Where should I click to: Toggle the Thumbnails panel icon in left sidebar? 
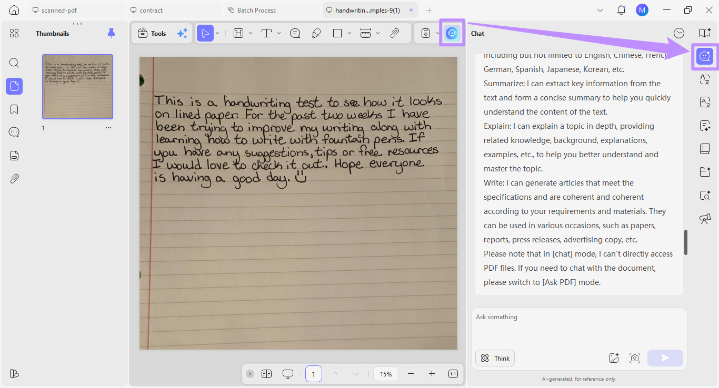point(14,86)
